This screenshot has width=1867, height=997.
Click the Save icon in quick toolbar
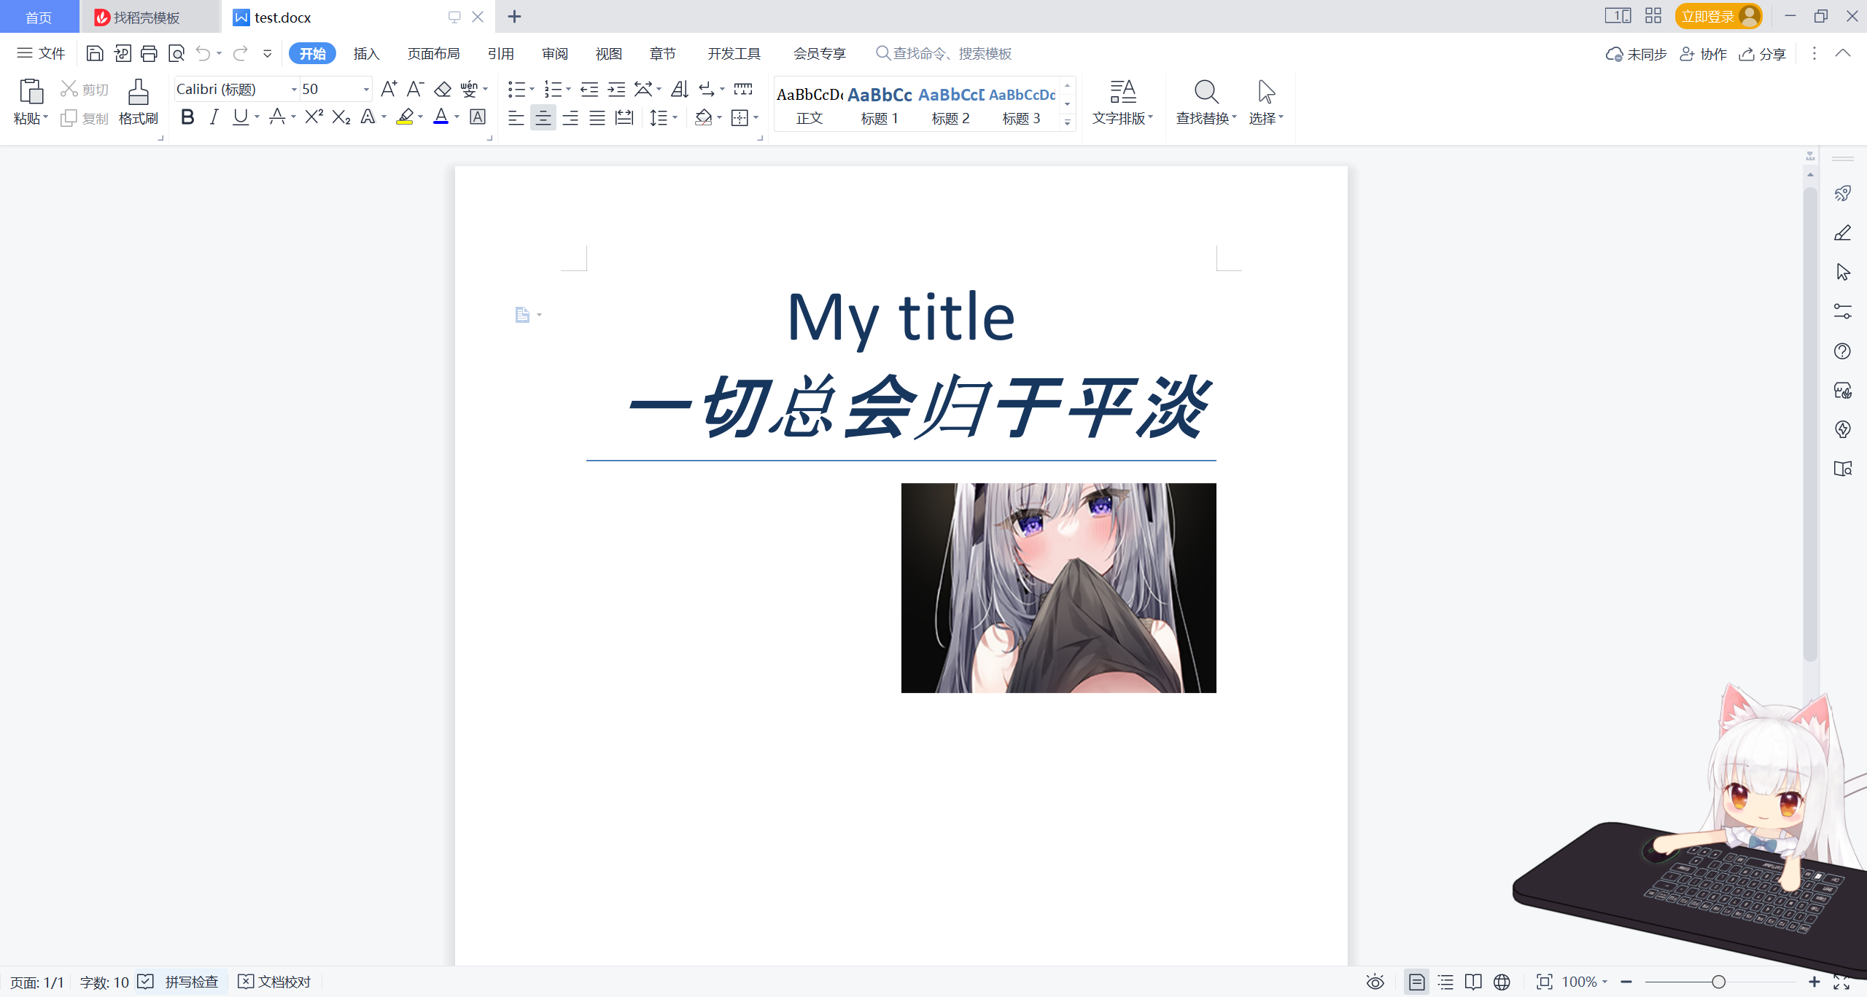(95, 53)
